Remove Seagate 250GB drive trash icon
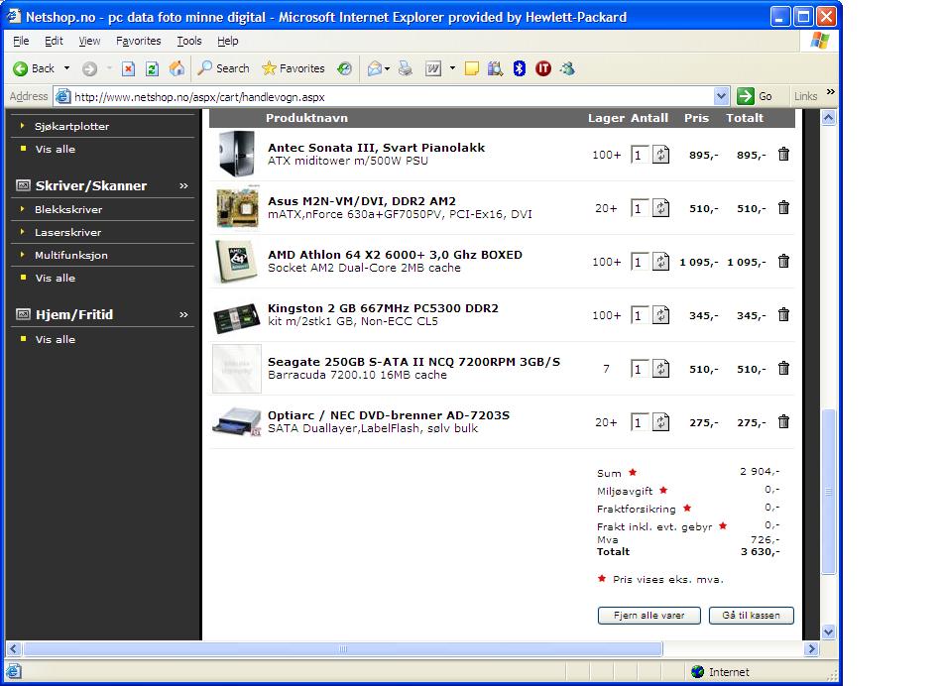The width and height of the screenshot is (942, 686). click(x=783, y=368)
